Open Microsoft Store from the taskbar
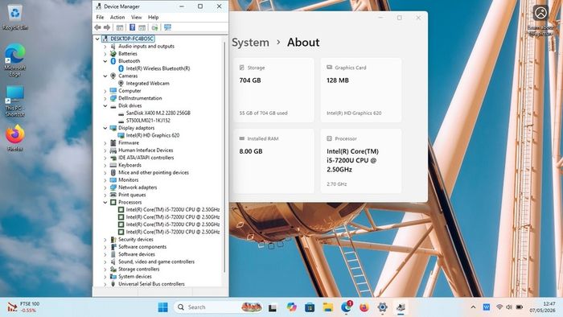Screen dimensions: 563x317 point(310,307)
